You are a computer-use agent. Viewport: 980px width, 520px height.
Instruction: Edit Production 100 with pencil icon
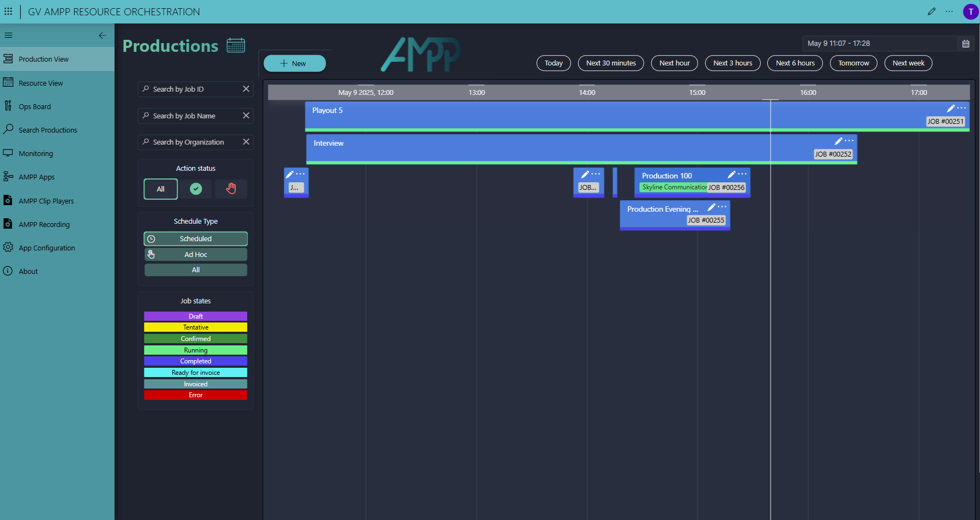pos(731,174)
